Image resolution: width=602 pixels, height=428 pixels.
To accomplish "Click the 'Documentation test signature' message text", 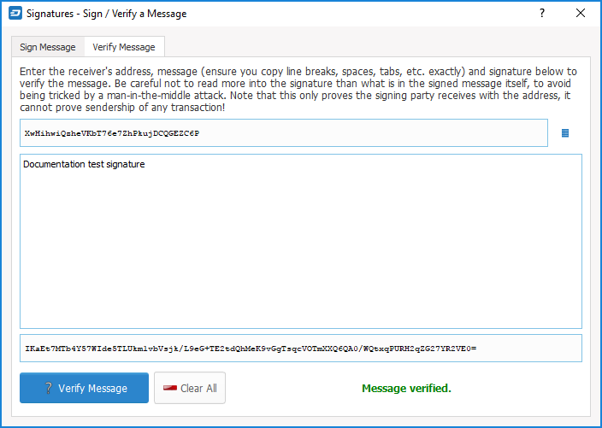I will tap(84, 164).
